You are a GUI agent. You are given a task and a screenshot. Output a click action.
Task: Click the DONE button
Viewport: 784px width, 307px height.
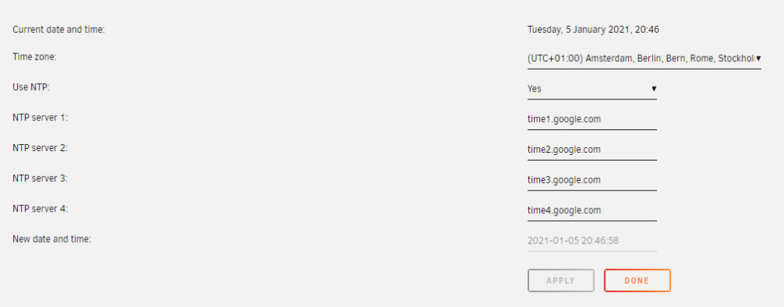637,280
